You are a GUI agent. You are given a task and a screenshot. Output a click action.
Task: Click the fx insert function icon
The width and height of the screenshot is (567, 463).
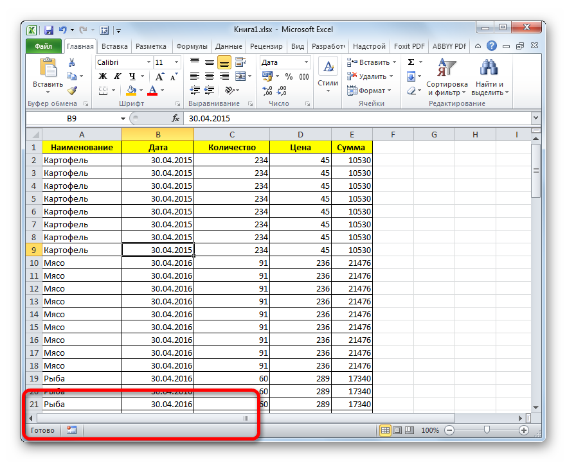click(175, 118)
